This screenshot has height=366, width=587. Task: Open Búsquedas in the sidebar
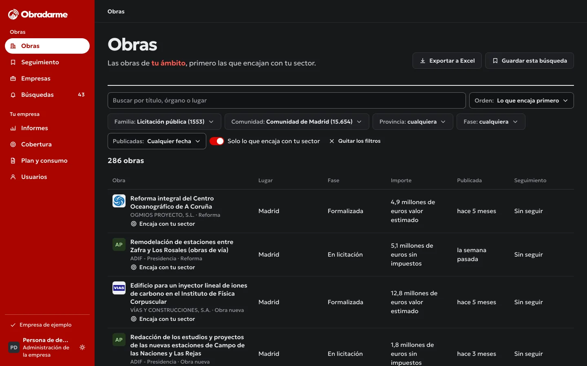[x=47, y=95]
